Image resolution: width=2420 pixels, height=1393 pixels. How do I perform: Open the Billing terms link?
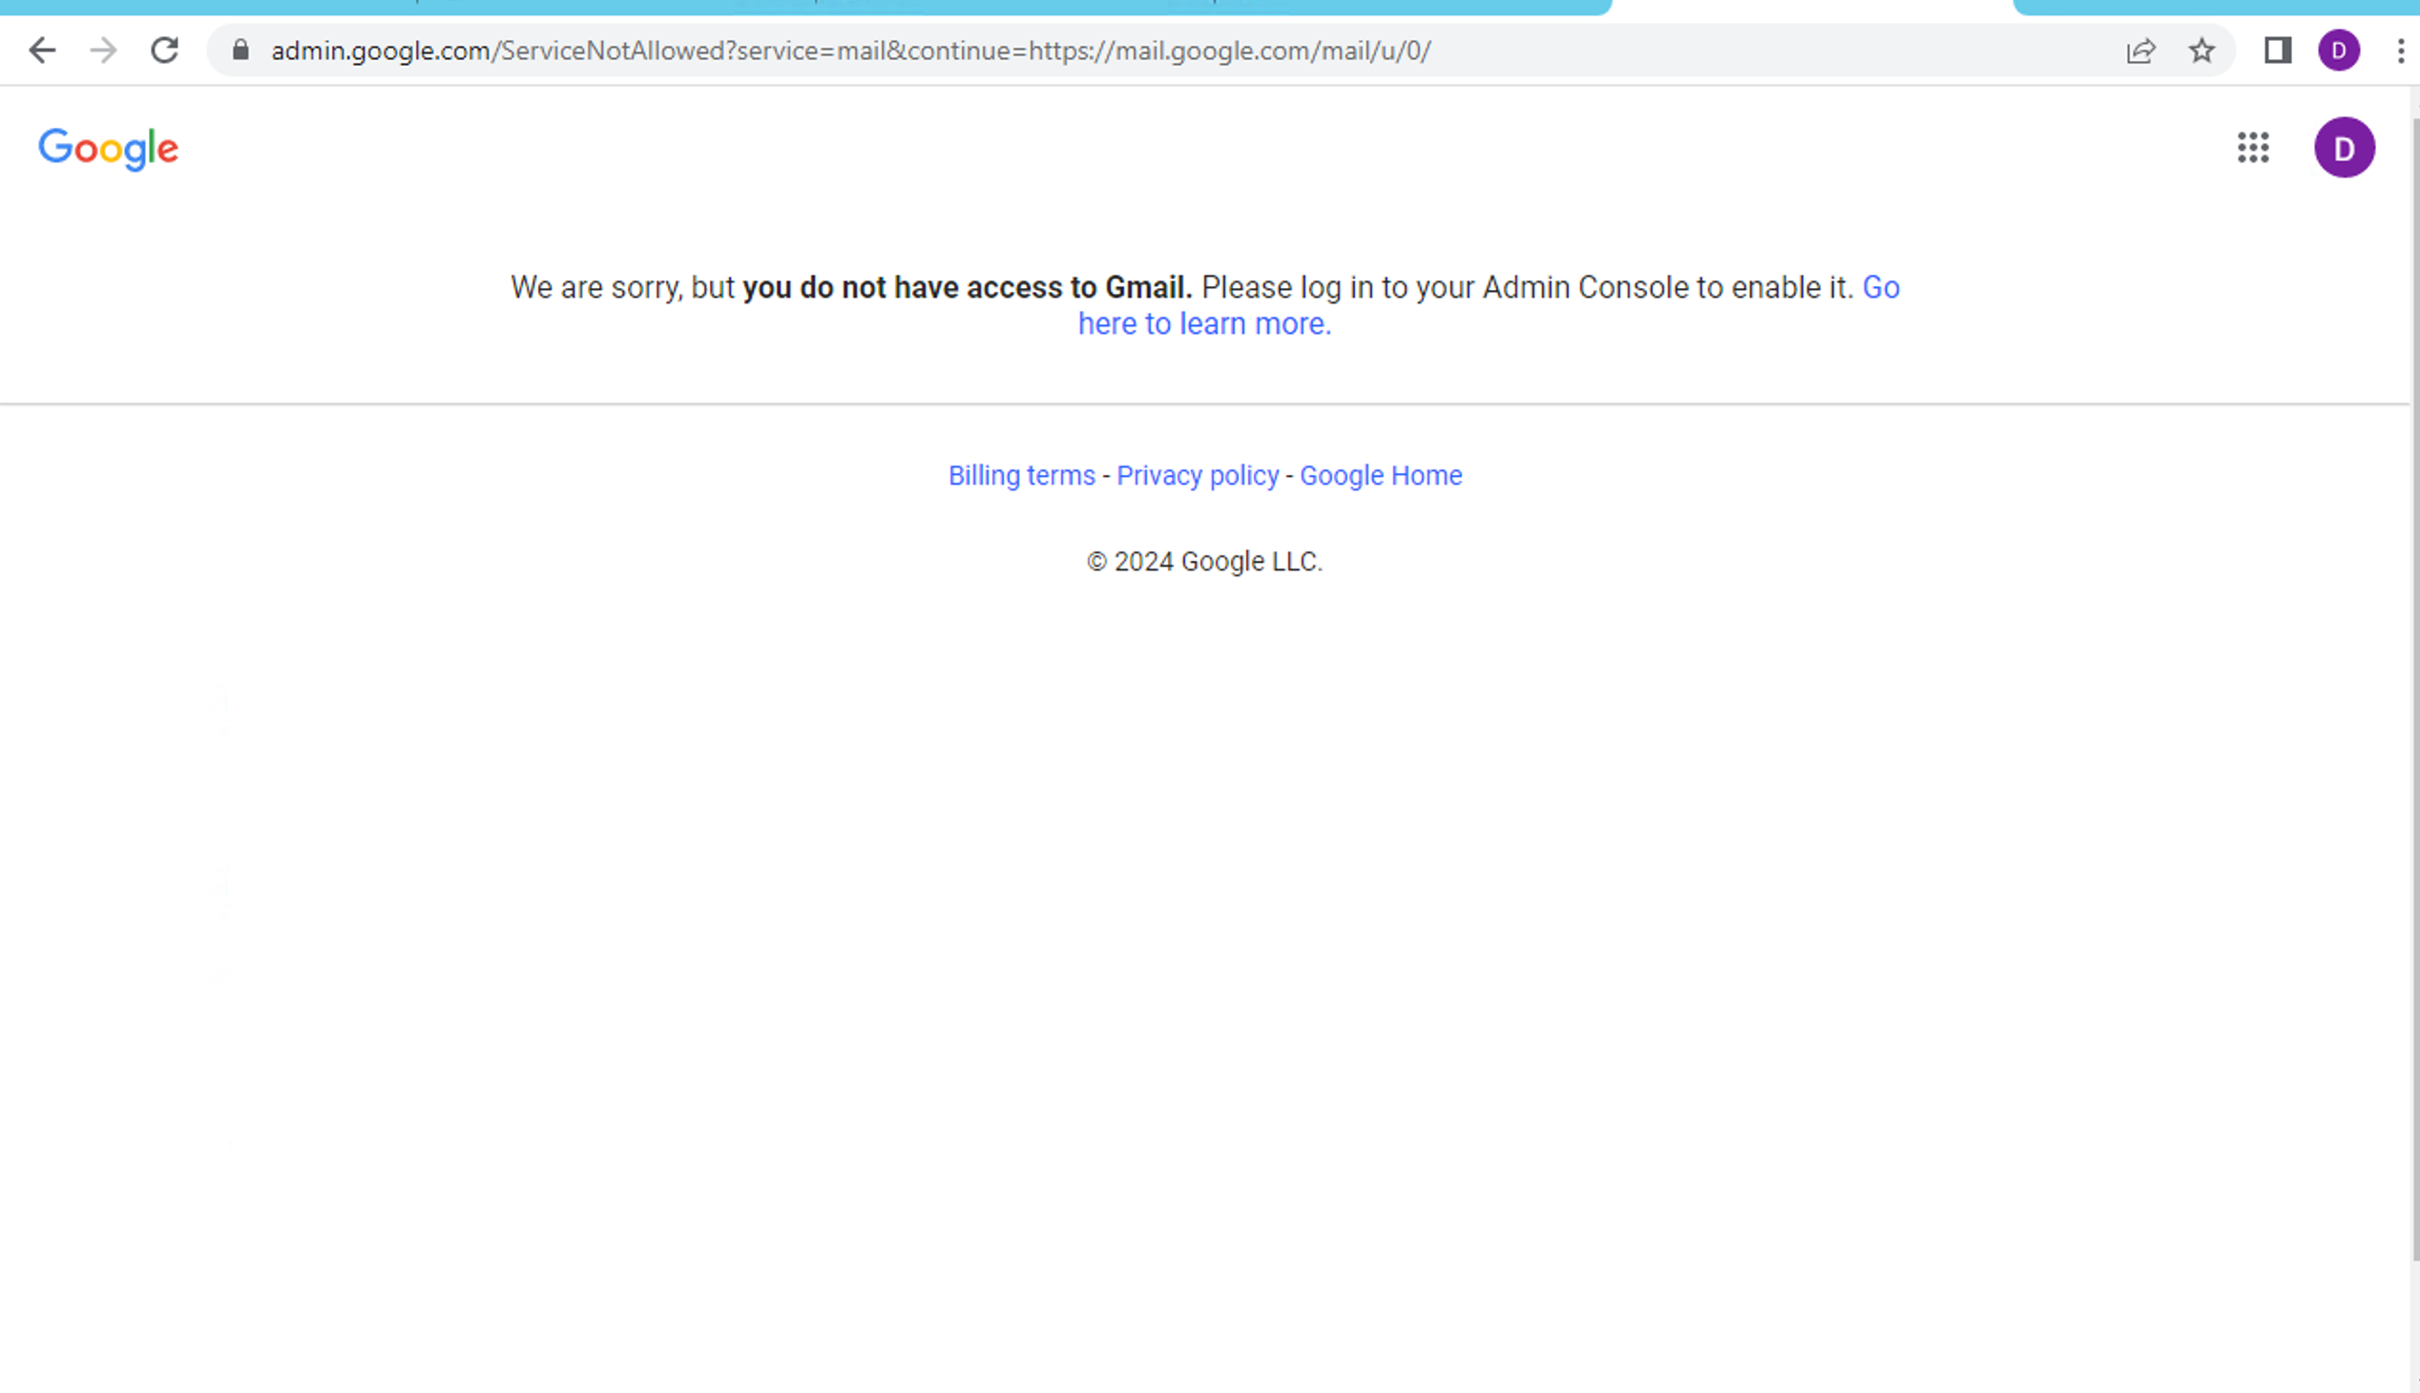[x=1021, y=475]
